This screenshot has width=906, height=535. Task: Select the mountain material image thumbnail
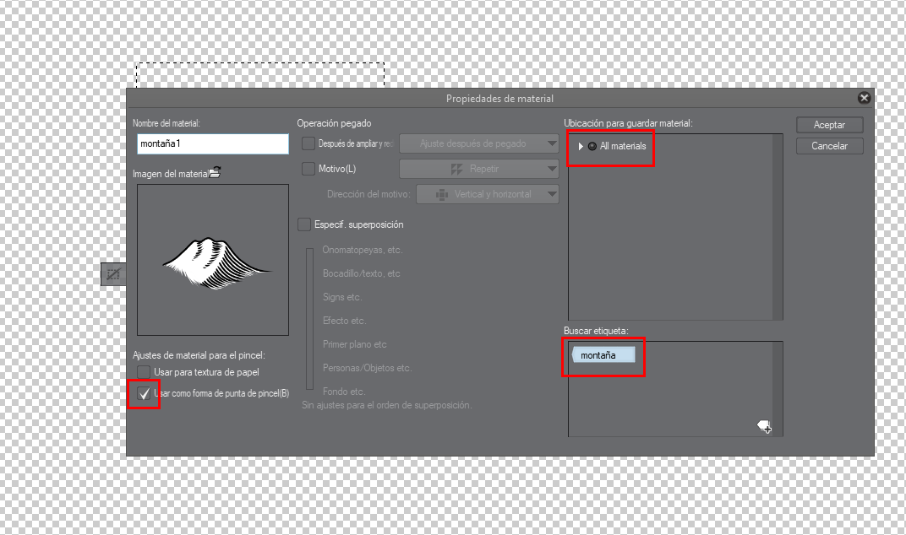click(x=213, y=260)
